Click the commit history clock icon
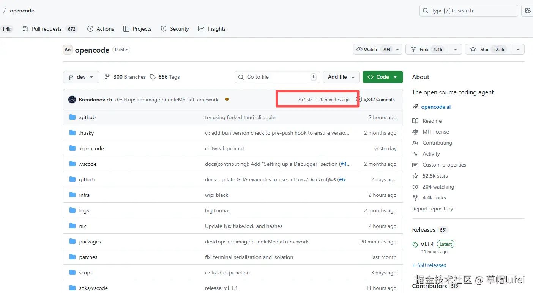This screenshot has width=533, height=293. click(x=359, y=100)
